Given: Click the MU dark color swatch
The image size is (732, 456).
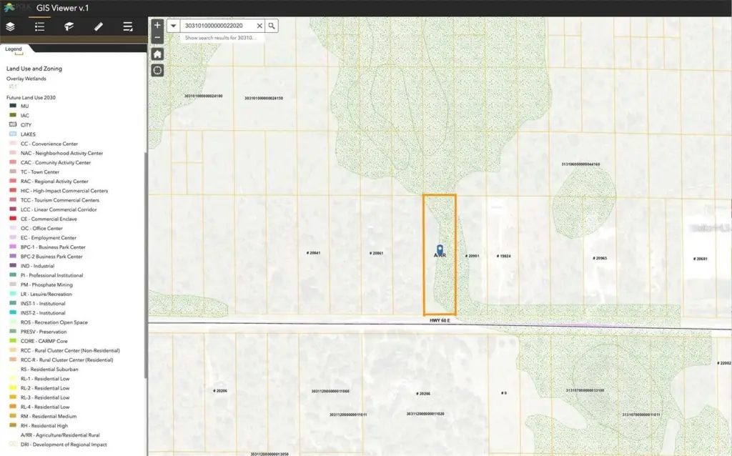Looking at the screenshot, I should (x=13, y=106).
